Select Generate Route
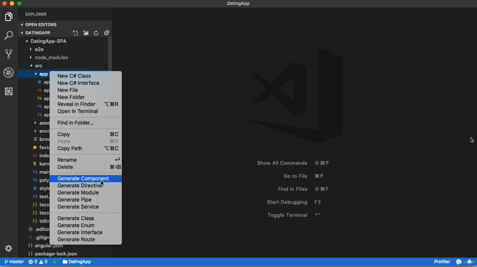 85,239
